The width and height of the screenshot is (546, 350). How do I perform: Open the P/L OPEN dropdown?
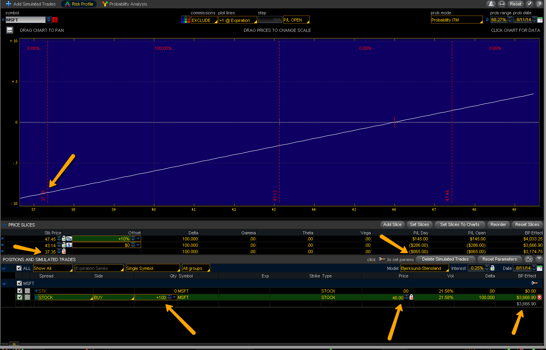296,20
